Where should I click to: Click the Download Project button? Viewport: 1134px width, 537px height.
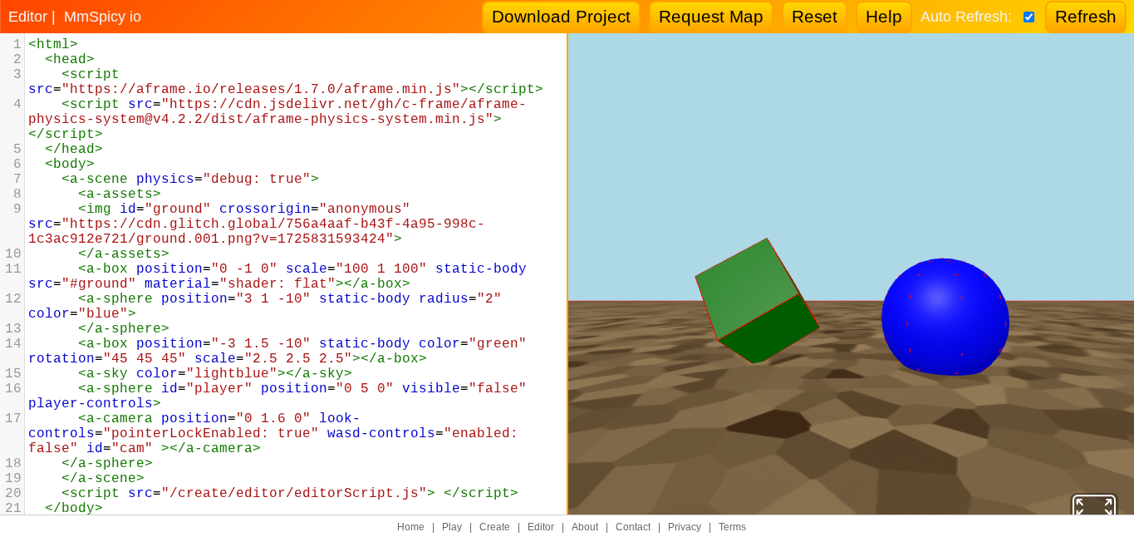pos(561,17)
